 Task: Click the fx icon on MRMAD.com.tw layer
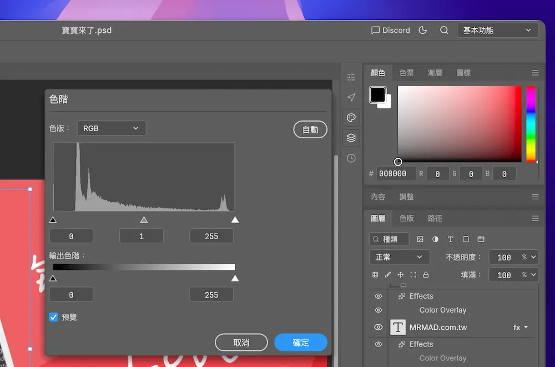point(517,328)
